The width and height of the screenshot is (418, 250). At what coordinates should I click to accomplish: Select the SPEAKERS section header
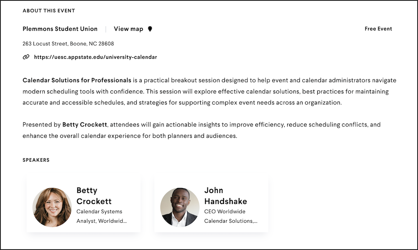[36, 160]
